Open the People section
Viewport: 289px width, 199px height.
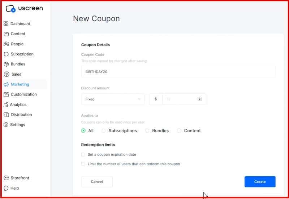point(17,44)
